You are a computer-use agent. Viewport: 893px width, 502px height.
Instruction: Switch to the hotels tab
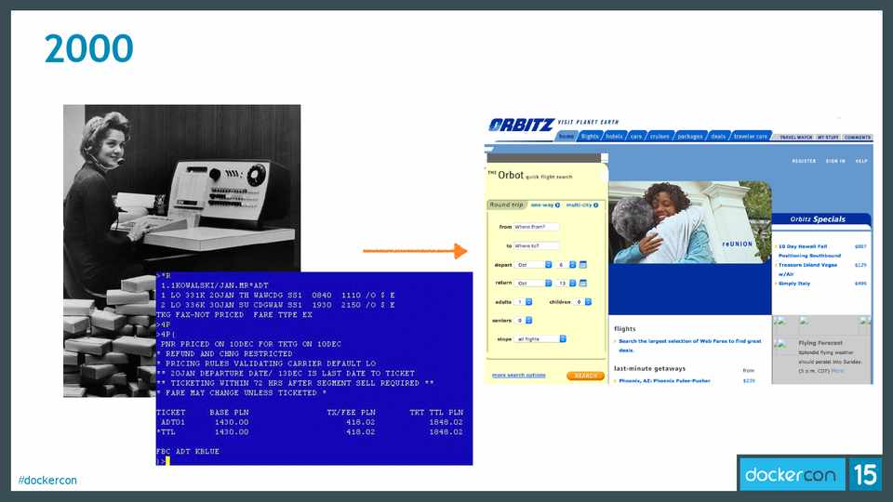coord(614,137)
